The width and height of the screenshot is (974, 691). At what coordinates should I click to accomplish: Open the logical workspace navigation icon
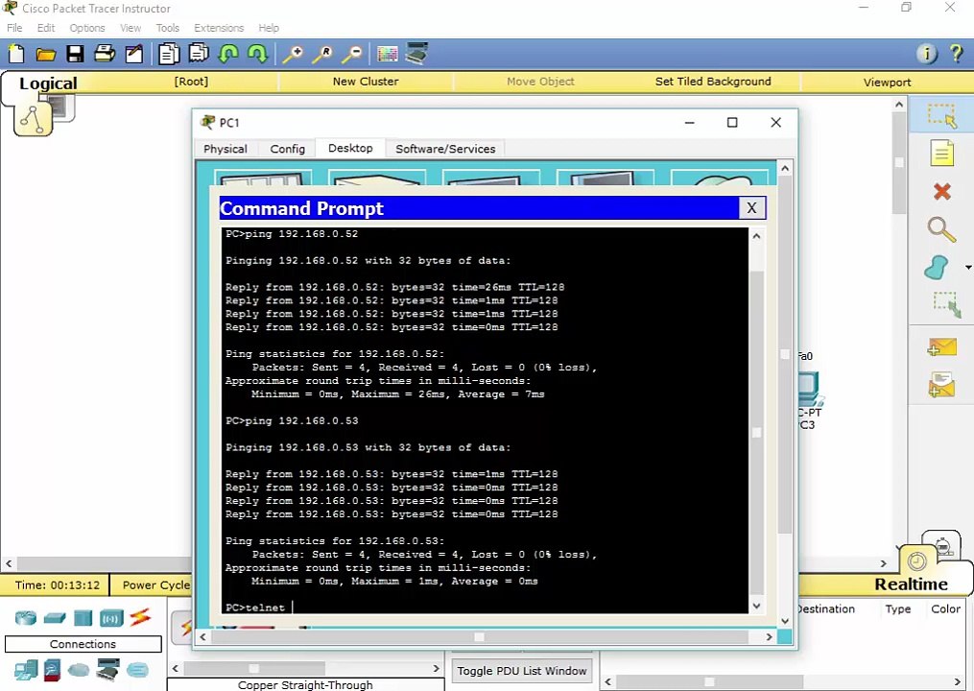point(33,119)
